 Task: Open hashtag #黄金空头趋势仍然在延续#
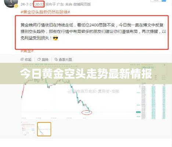(x=45, y=12)
